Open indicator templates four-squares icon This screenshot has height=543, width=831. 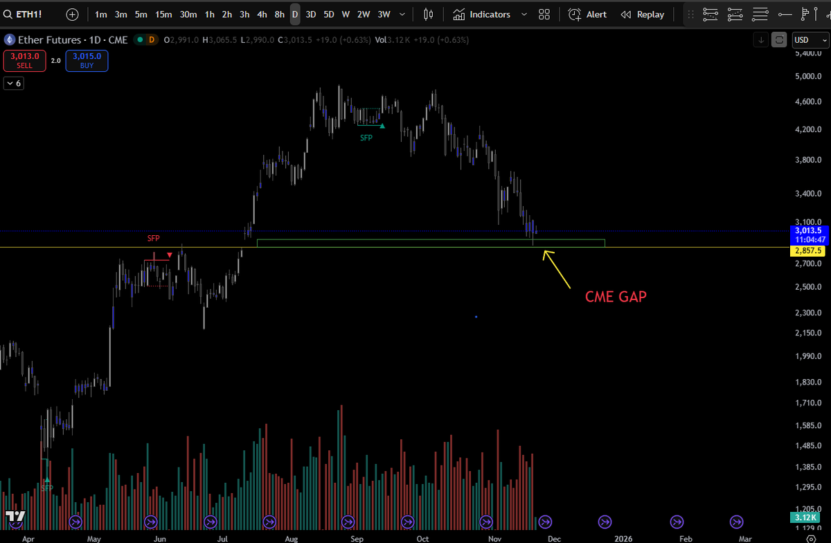coord(544,14)
